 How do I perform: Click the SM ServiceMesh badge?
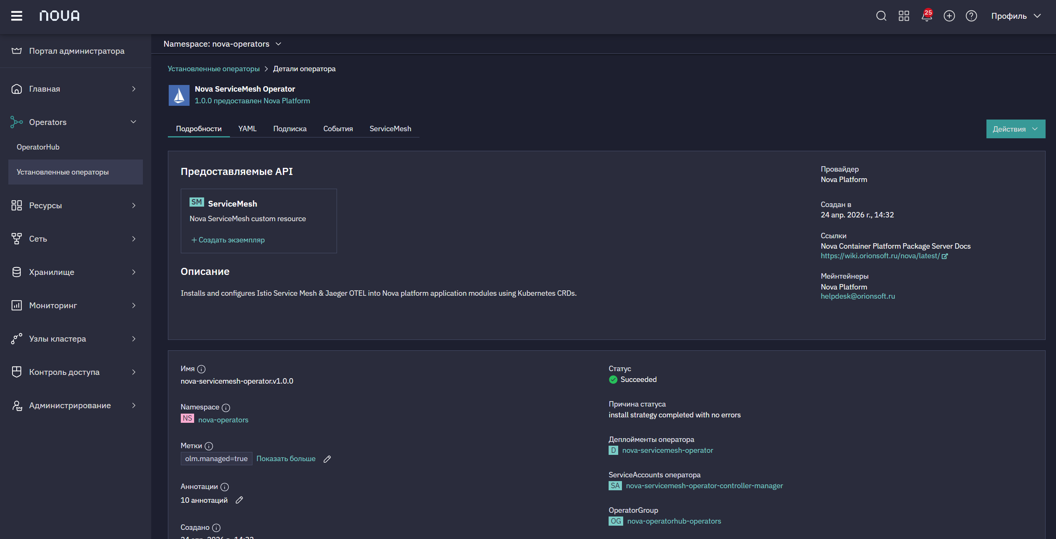tap(197, 202)
